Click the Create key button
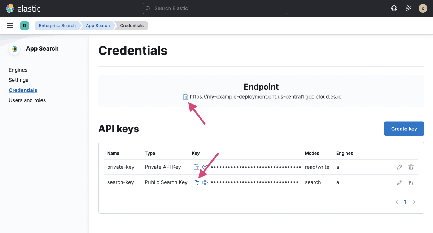 (x=404, y=129)
